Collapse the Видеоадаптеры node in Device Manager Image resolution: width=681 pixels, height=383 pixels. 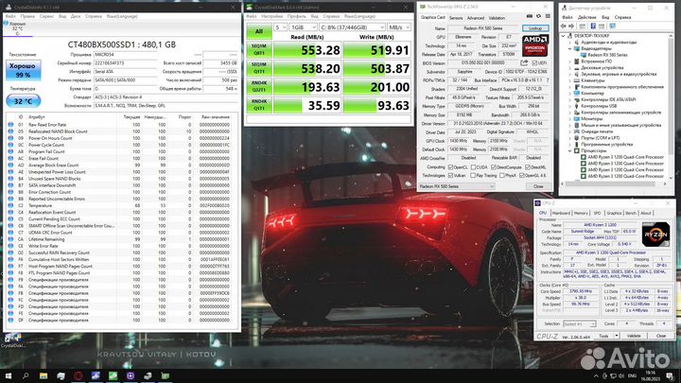click(x=570, y=48)
